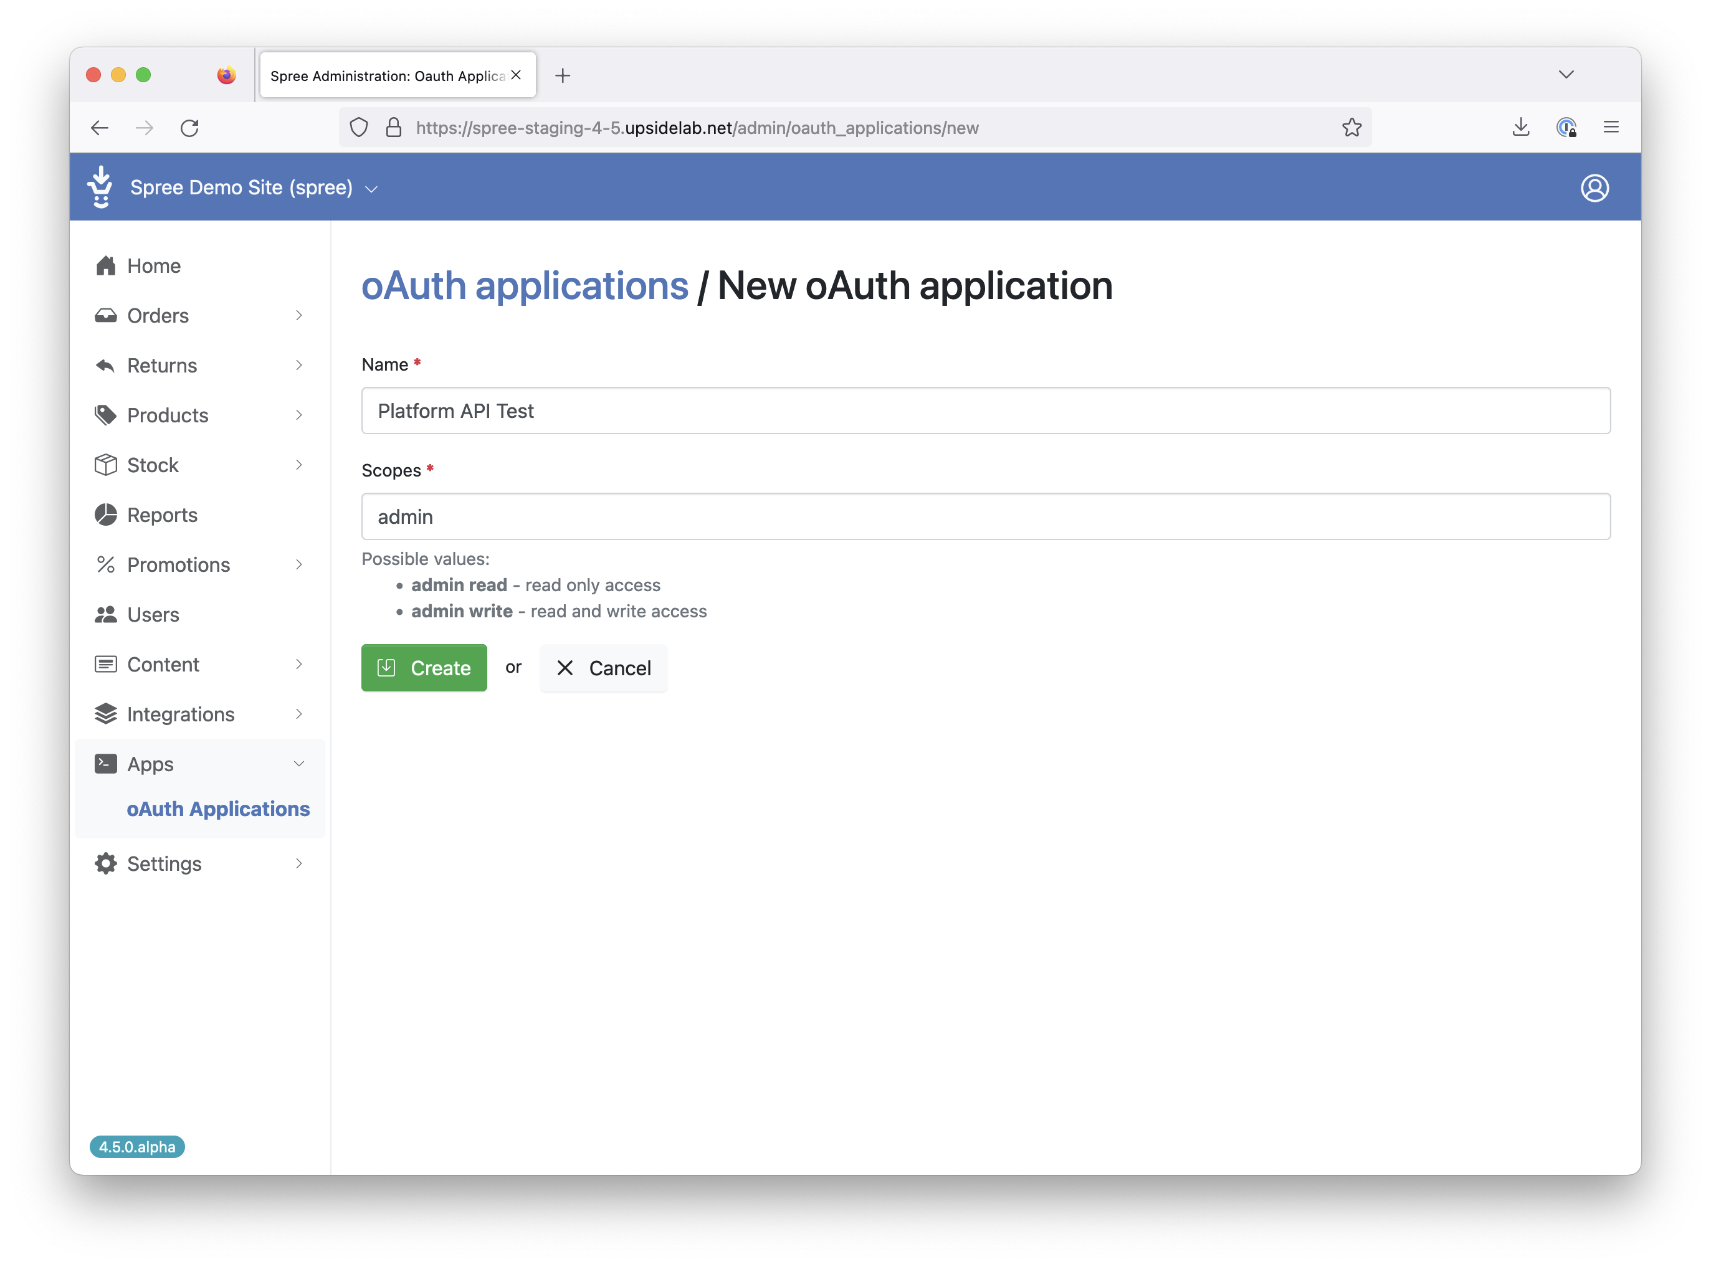Click the tracking protection shield icon
Screen dimensions: 1711x1267
358,127
